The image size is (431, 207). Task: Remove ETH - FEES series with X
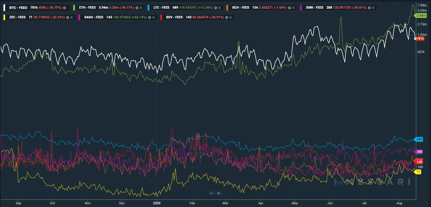click(141, 8)
